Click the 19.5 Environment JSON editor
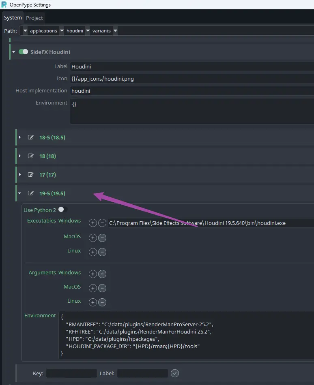 pos(186,336)
